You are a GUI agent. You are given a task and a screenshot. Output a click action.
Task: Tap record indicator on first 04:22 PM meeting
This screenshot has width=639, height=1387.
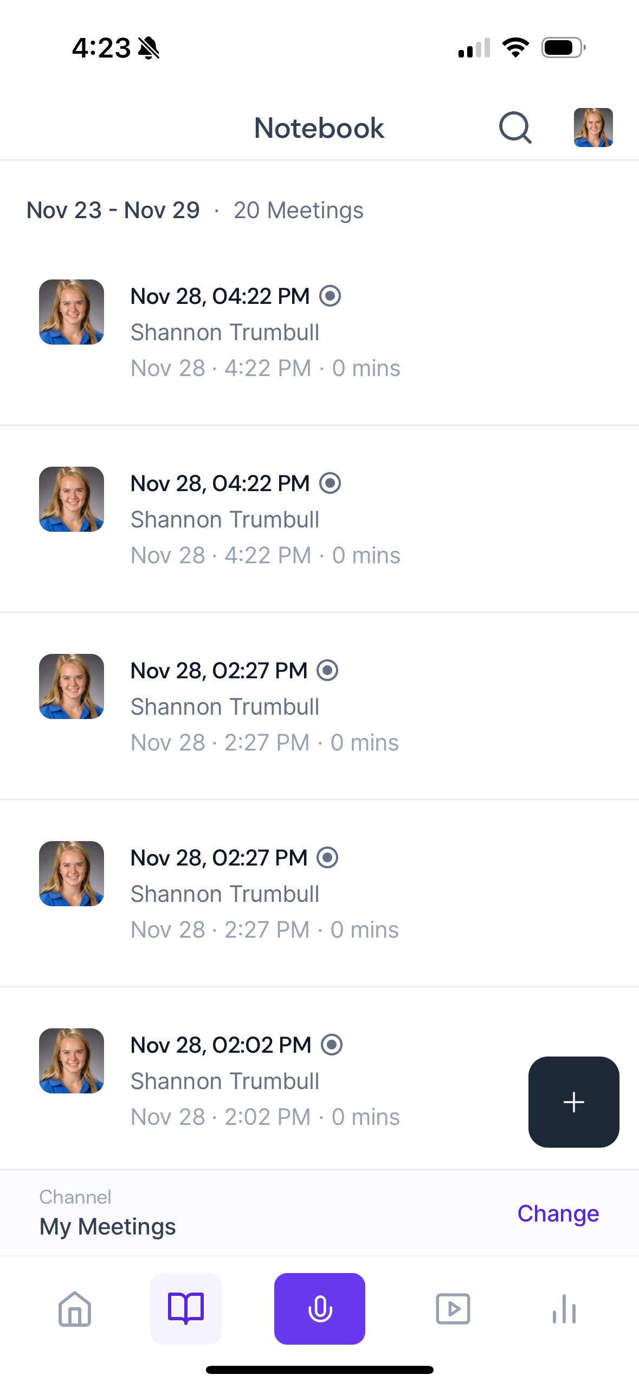(x=330, y=296)
